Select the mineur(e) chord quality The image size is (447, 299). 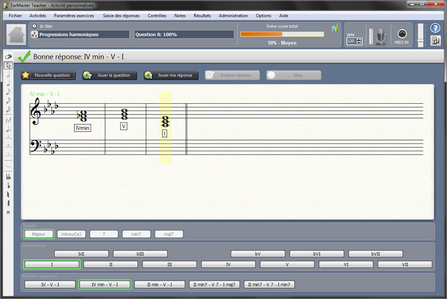[72, 234]
